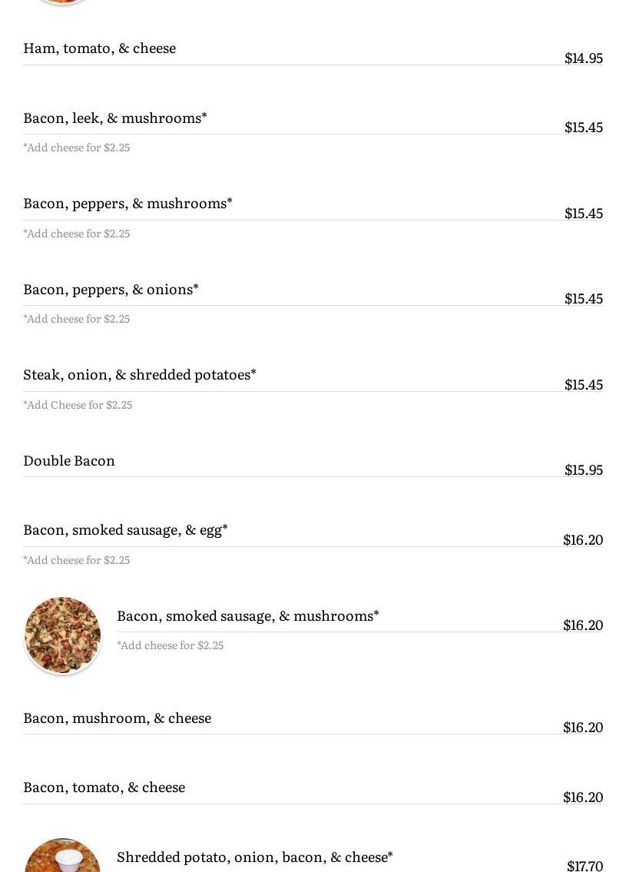Open the Ham, tomato, & cheese item
Viewport: 626px width, 872px height.
click(100, 48)
